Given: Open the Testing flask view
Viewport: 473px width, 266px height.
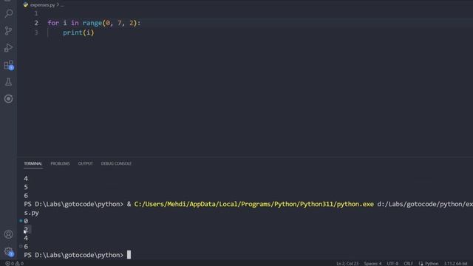Looking at the screenshot, I should click(8, 82).
